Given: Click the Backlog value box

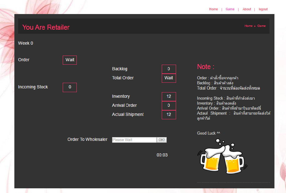Looking at the screenshot, I should [x=169, y=69].
